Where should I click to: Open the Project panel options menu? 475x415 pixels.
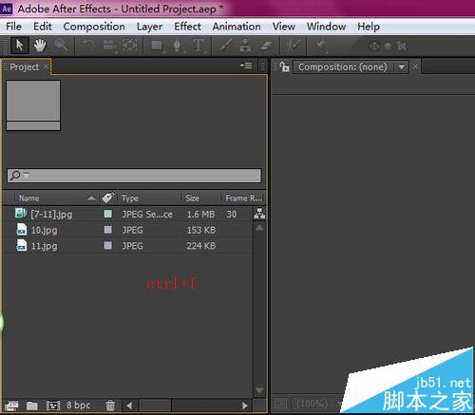point(246,66)
